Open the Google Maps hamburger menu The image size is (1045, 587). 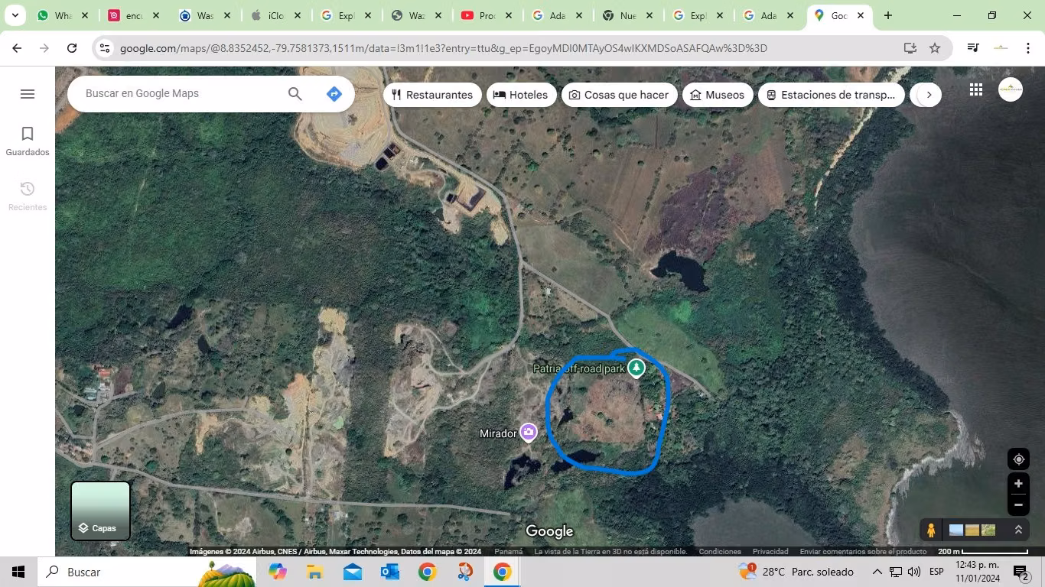(x=28, y=94)
